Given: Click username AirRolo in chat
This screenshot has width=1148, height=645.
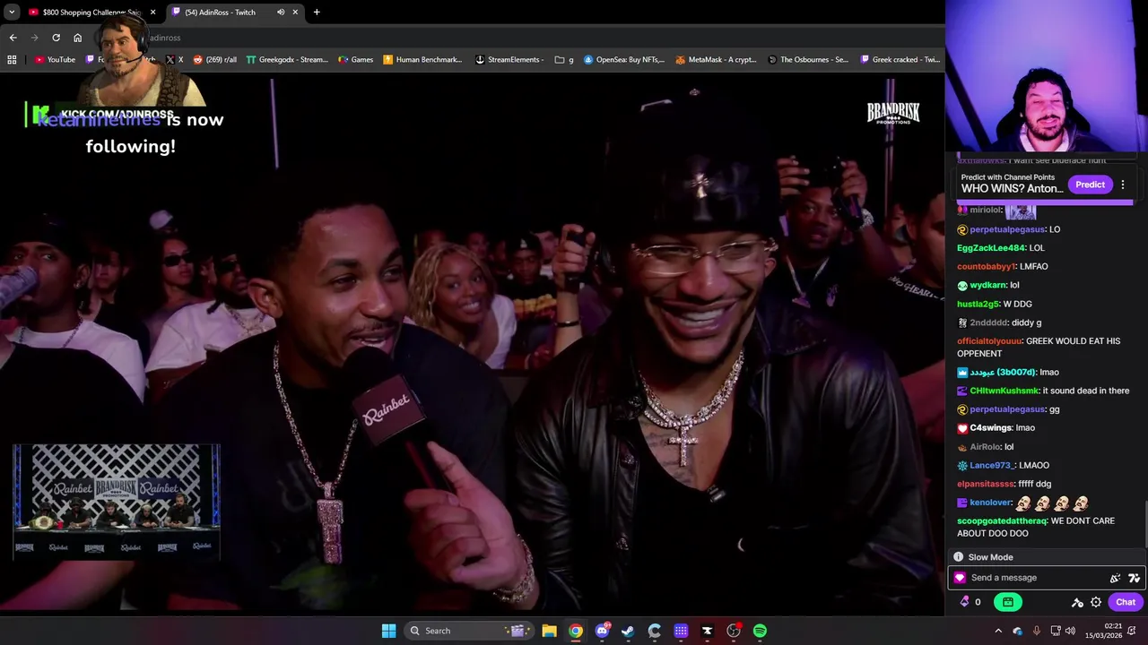Looking at the screenshot, I should [x=985, y=447].
